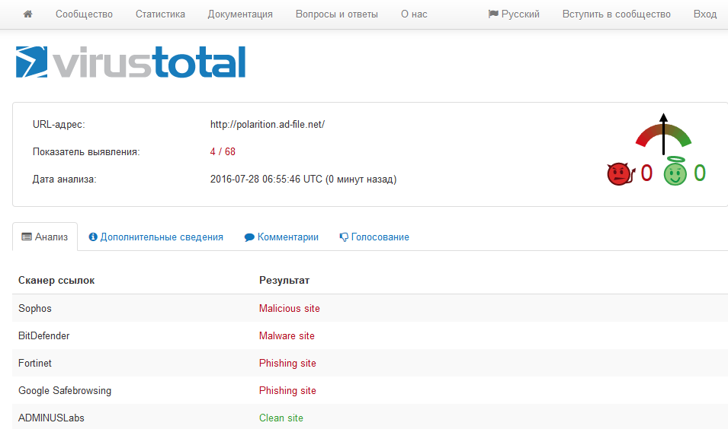
Task: Open the Статистика menu
Action: pos(160,14)
